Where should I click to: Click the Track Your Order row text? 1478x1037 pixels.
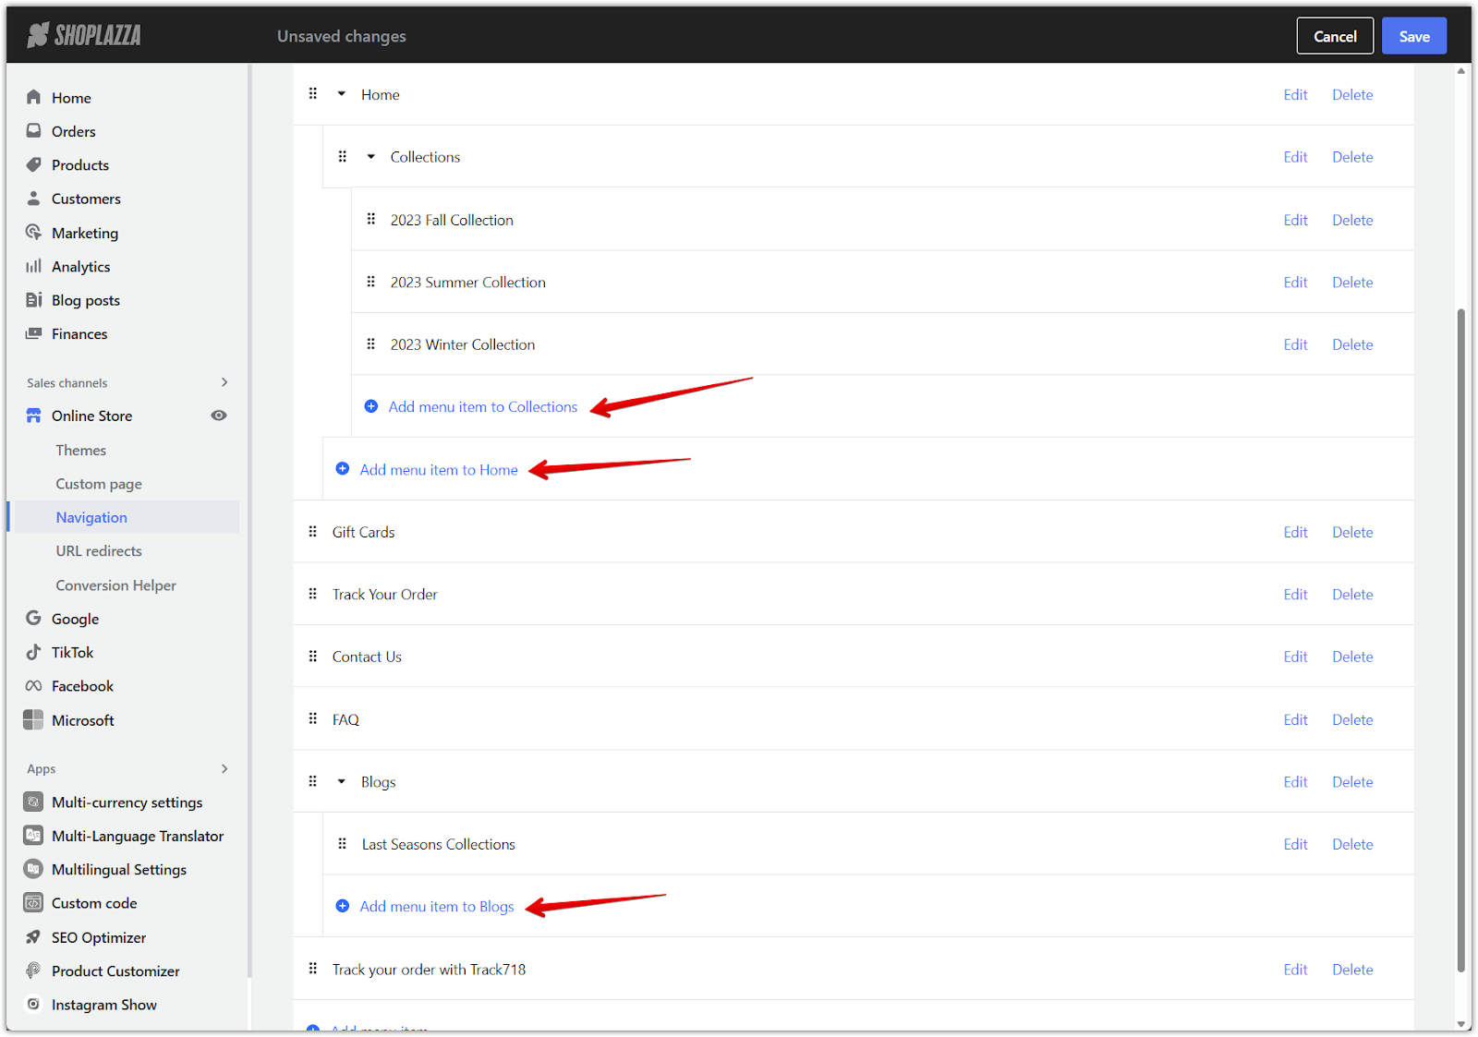point(385,594)
